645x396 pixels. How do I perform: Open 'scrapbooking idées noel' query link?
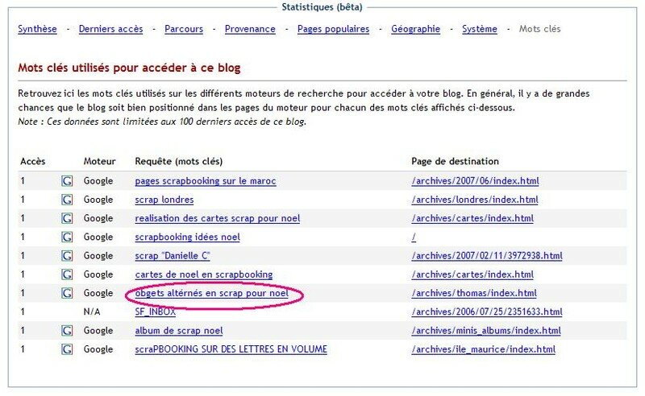click(x=188, y=237)
